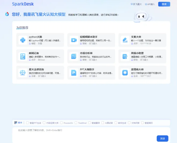Screen dimensions: 177x143
Task: Click the Spark flame logo icon
Action: tap(7, 14)
